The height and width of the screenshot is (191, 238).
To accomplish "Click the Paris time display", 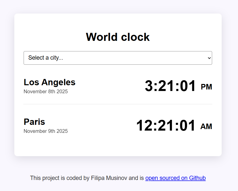I will (166, 126).
